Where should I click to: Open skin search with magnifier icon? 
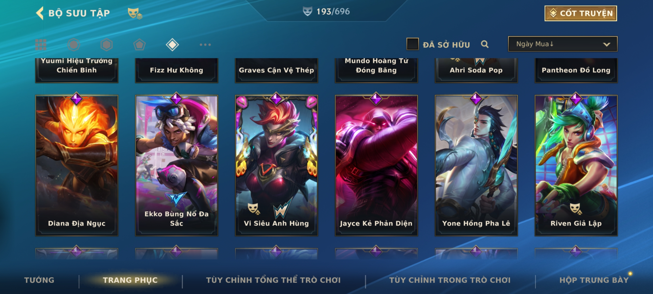click(485, 44)
